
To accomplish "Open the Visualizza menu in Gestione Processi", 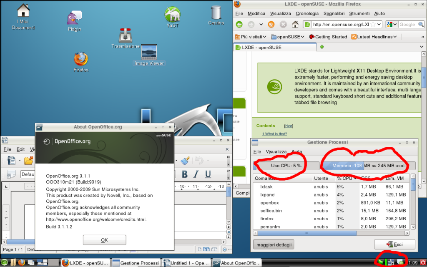I will (276, 151).
